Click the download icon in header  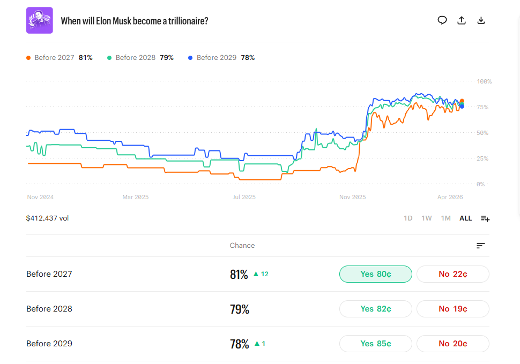click(x=481, y=20)
